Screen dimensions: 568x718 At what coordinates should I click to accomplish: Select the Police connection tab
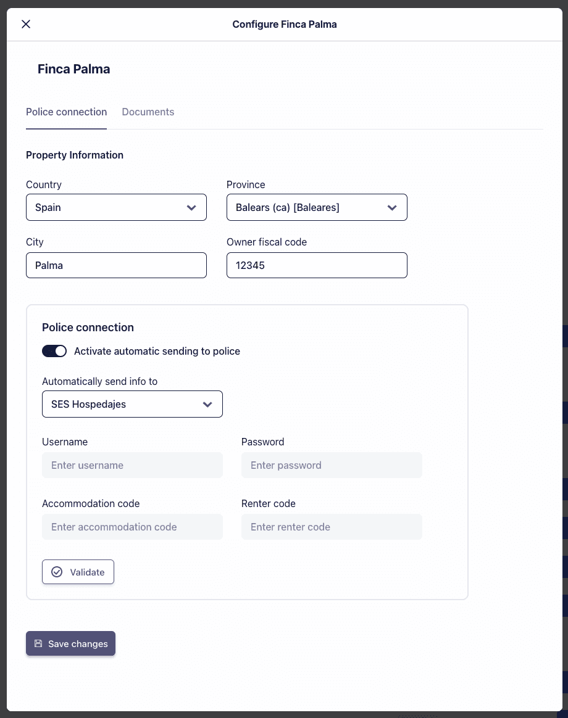coord(66,112)
